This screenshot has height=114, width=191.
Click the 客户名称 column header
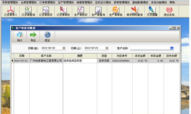[x=46, y=56]
